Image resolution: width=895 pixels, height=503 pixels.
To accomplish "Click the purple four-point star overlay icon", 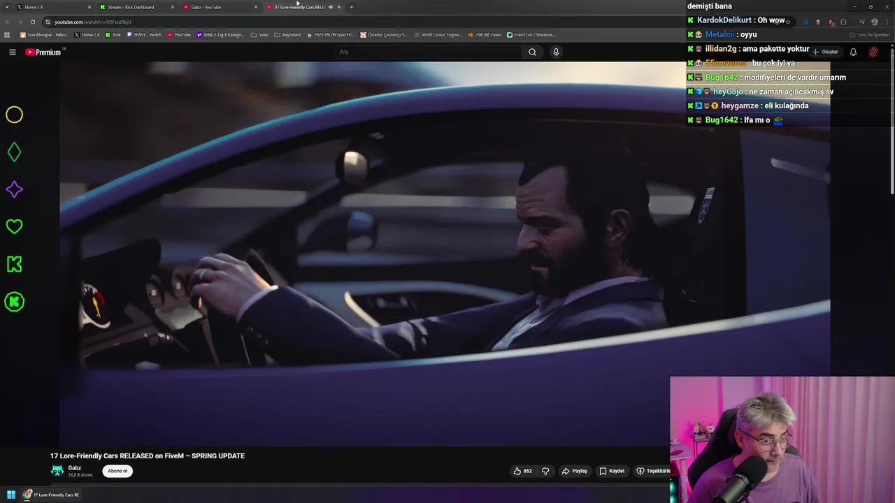I will tap(14, 189).
